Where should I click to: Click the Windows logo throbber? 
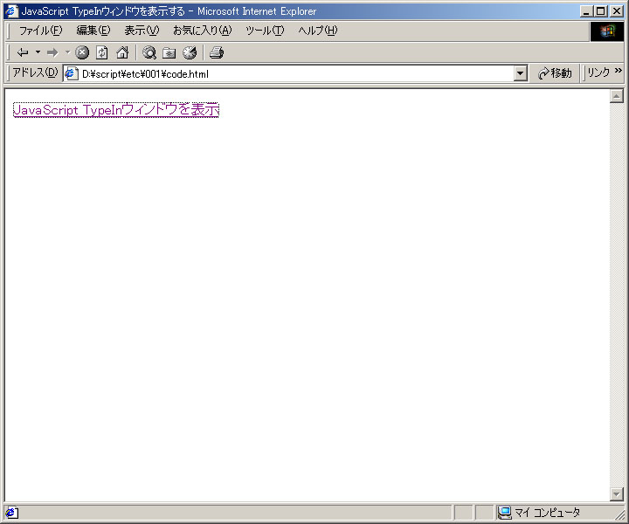click(x=607, y=31)
